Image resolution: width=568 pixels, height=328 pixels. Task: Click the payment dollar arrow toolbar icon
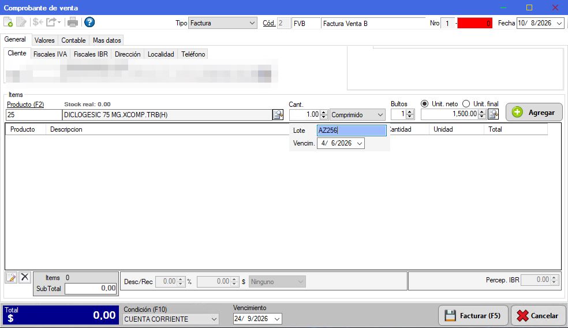[x=38, y=23]
